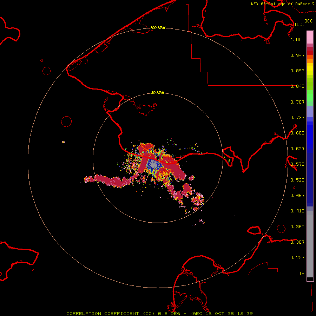Click the 1.000 scale value label
316x316 pixels.
297,40
